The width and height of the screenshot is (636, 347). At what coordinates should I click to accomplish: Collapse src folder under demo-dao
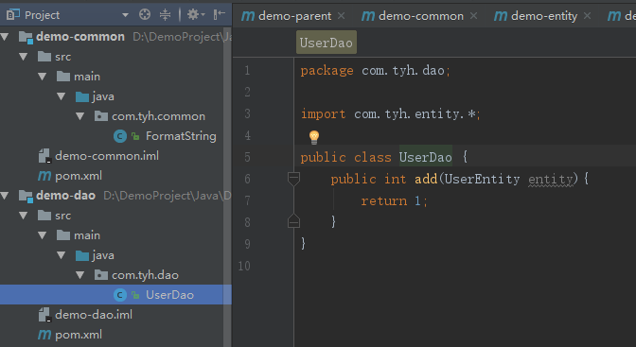[x=24, y=216]
